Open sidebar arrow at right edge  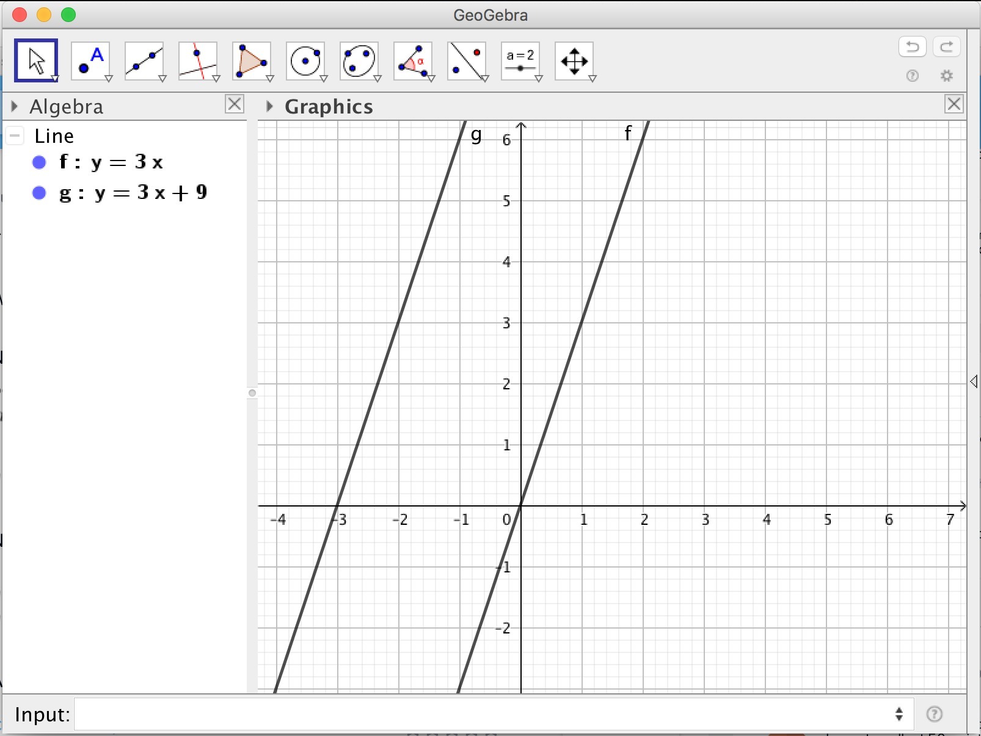974,382
